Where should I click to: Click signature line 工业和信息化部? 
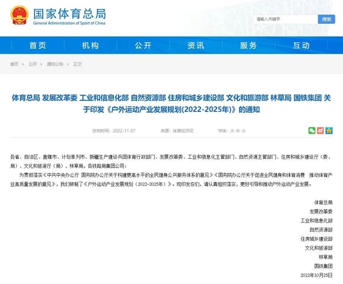coord(316,221)
